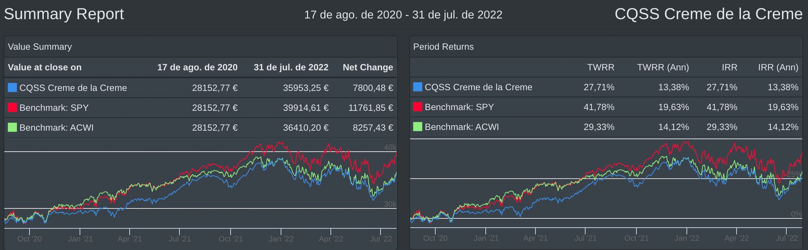Select CQSS Creme de la Creme row in Value Summary
Image resolution: width=808 pixels, height=250 pixels.
(x=201, y=88)
